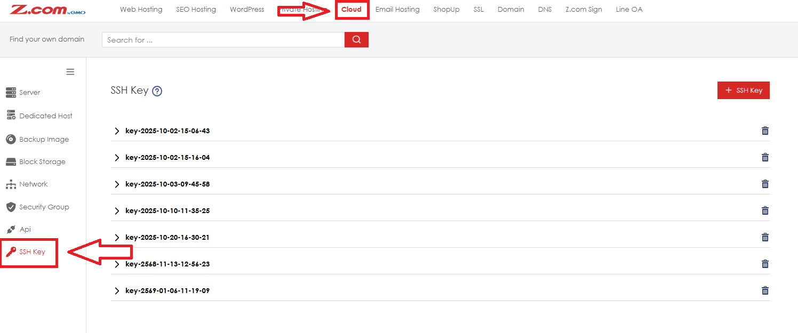798x333 pixels.
Task: Click the key-2569-01-06-11-19-09 name text
Action: [167, 291]
